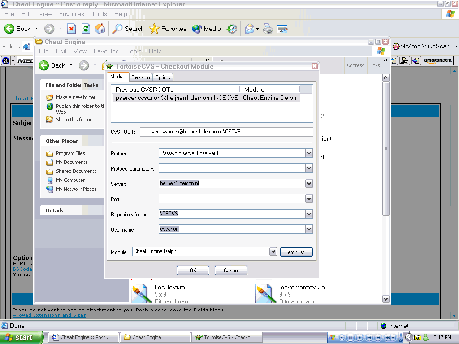Skip to next track in taskbar media player

378,338
